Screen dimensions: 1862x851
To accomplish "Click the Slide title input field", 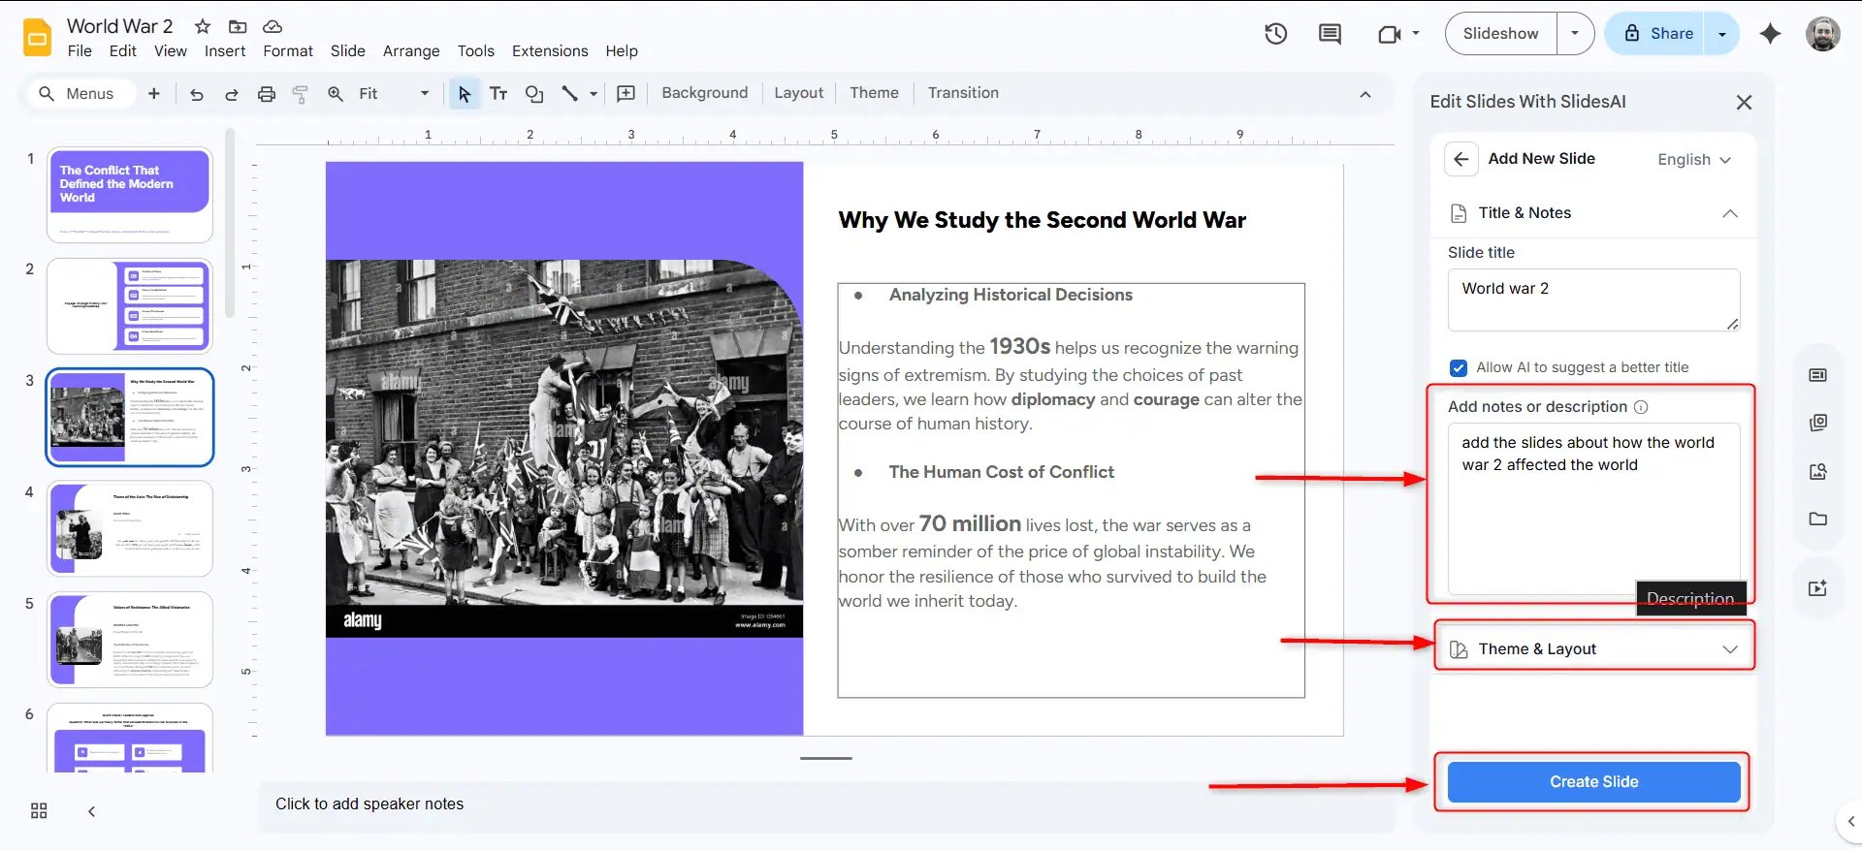I will pos(1593,300).
